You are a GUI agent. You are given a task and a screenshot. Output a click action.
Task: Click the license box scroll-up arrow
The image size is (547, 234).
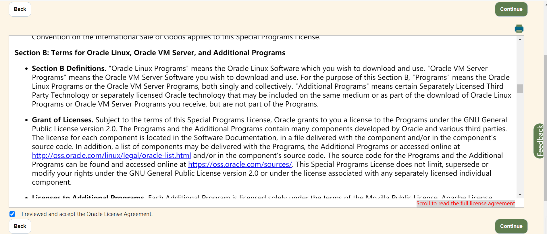pos(520,39)
